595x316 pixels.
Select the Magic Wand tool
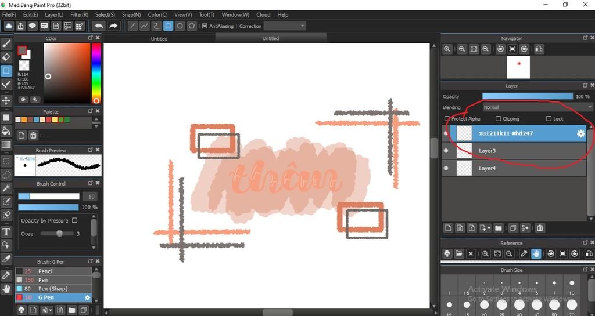(6, 188)
